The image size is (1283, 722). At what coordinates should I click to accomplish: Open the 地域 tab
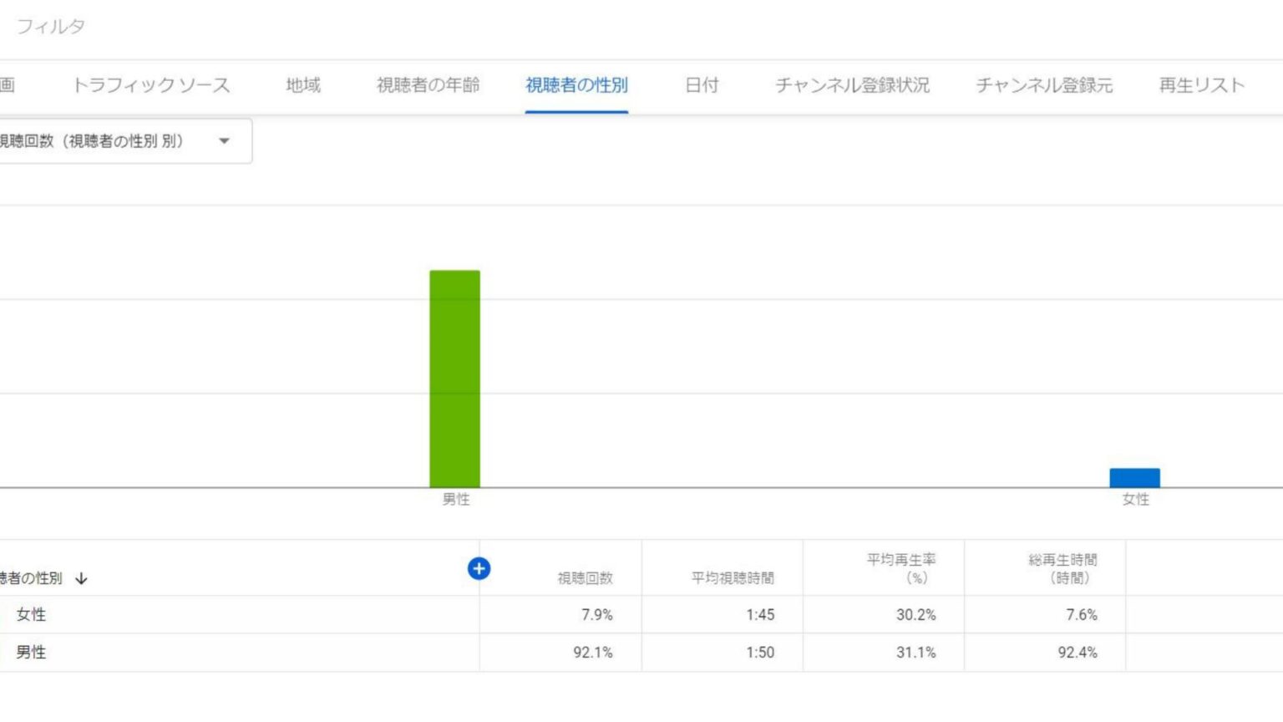point(302,85)
